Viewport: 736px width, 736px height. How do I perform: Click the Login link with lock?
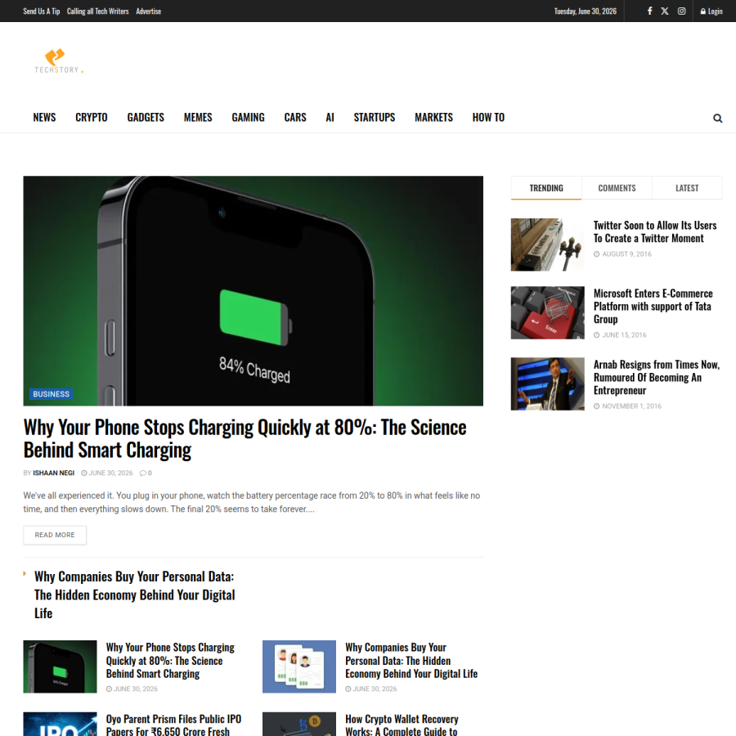click(x=711, y=11)
